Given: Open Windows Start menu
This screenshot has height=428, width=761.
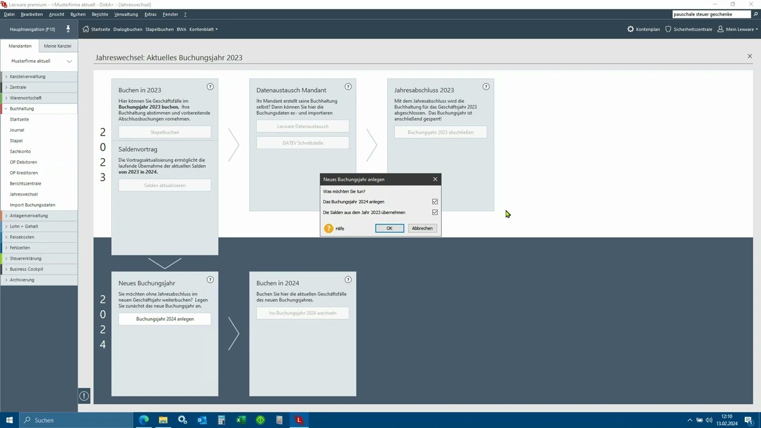Looking at the screenshot, I should [10, 420].
